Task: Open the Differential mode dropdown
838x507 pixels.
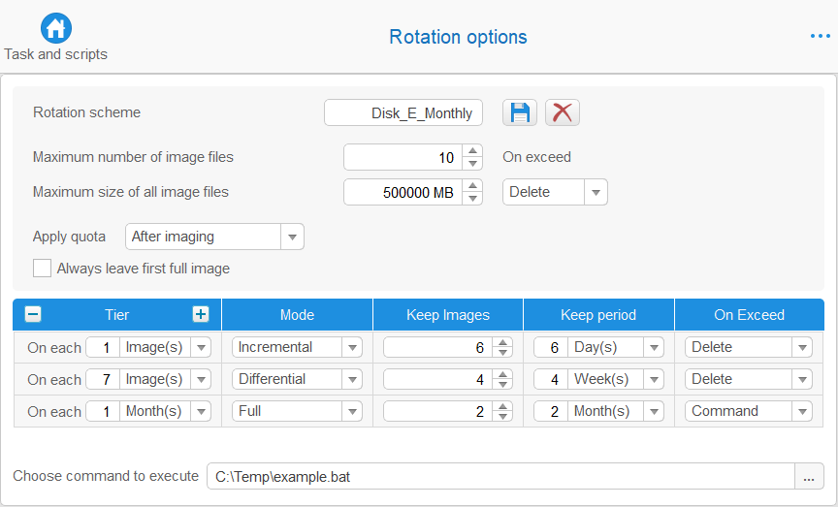Action: pos(297,379)
